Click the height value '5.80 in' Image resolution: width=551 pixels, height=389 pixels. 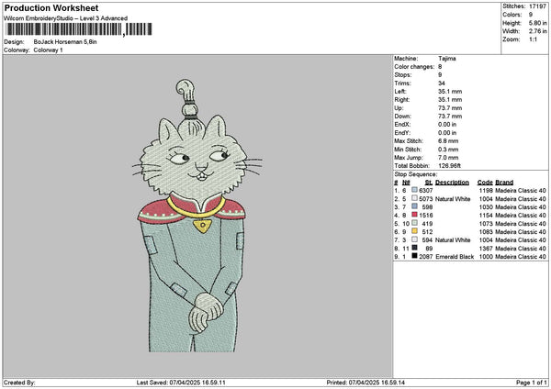537,23
